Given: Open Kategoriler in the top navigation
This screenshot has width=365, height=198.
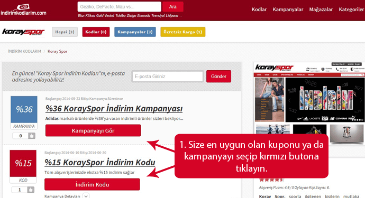Looking at the screenshot, I should click(351, 10).
